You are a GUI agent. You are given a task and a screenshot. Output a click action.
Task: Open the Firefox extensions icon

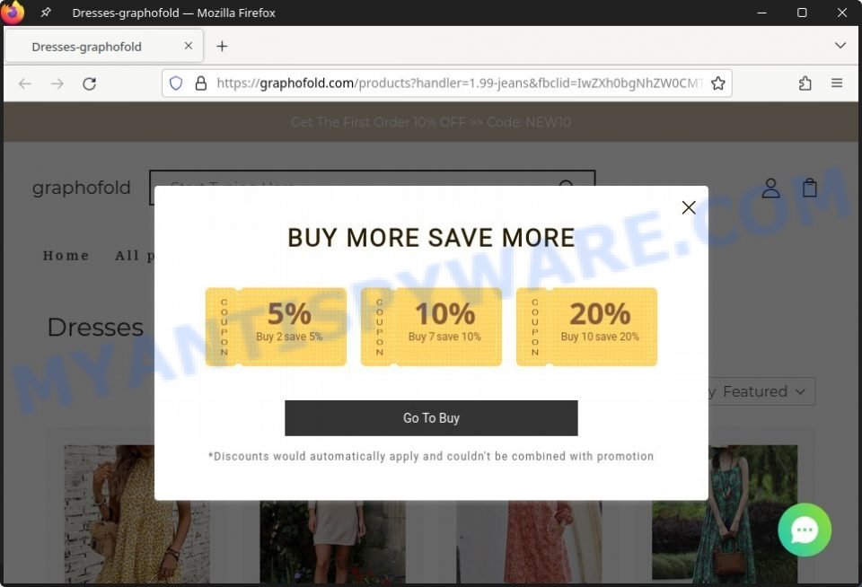[x=805, y=83]
